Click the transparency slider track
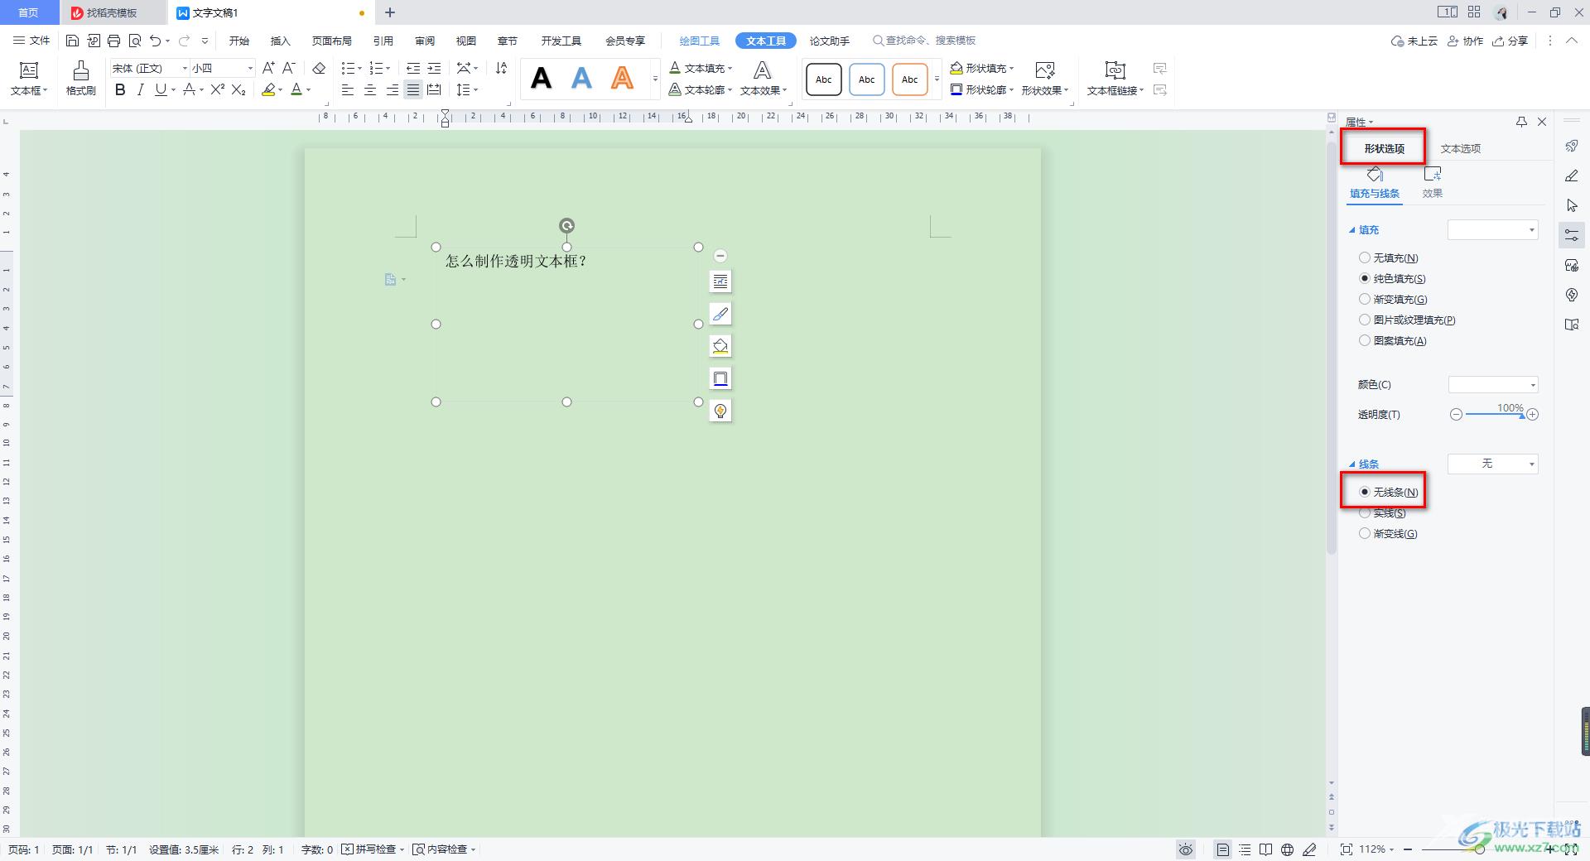Screen dimensions: 1590x861 (x=1494, y=415)
